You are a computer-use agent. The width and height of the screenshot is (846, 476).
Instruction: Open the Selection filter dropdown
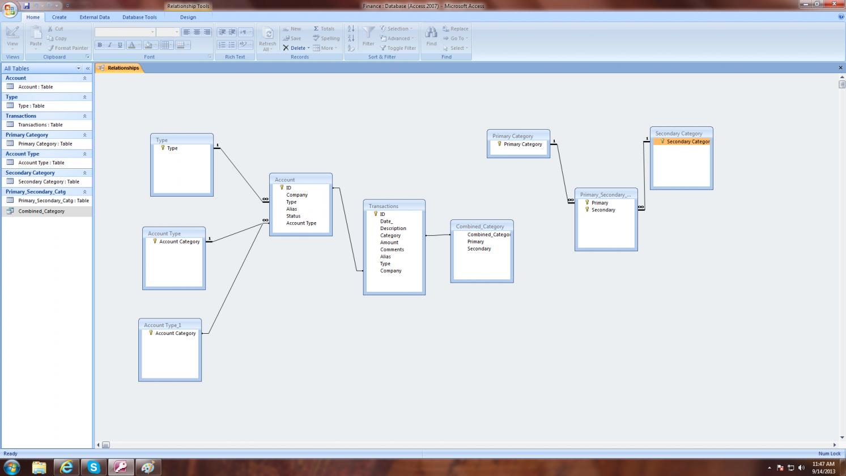[396, 29]
